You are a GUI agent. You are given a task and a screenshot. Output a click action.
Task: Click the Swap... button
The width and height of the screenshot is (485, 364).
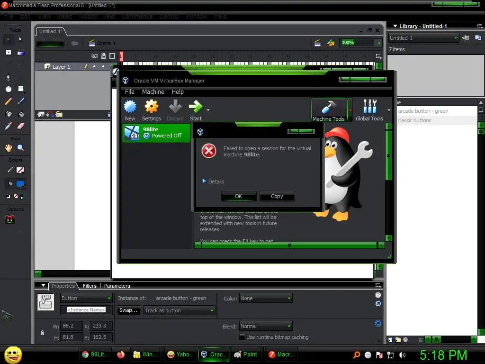(128, 310)
